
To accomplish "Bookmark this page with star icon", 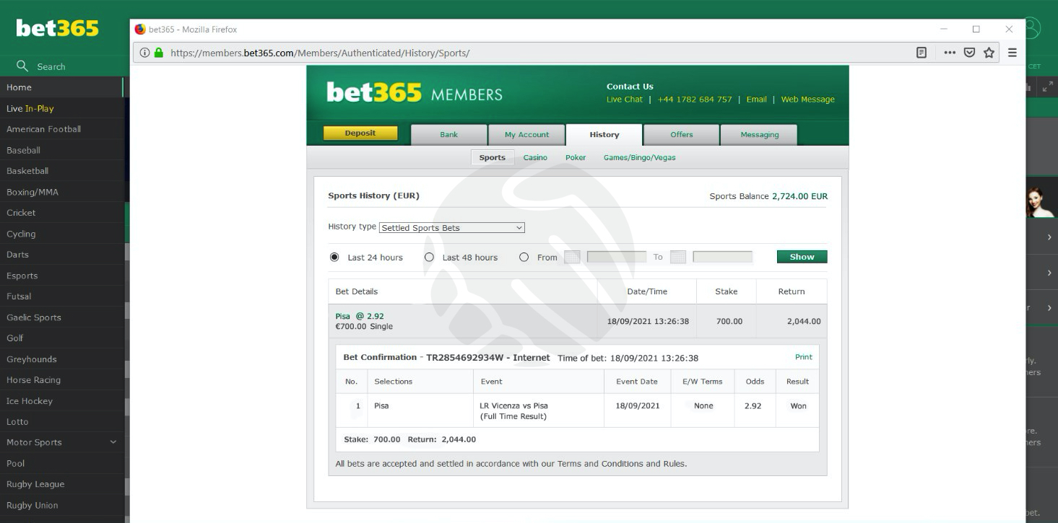I will coord(989,53).
